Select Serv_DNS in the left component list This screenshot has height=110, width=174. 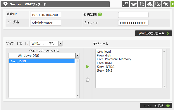[x=42, y=61]
